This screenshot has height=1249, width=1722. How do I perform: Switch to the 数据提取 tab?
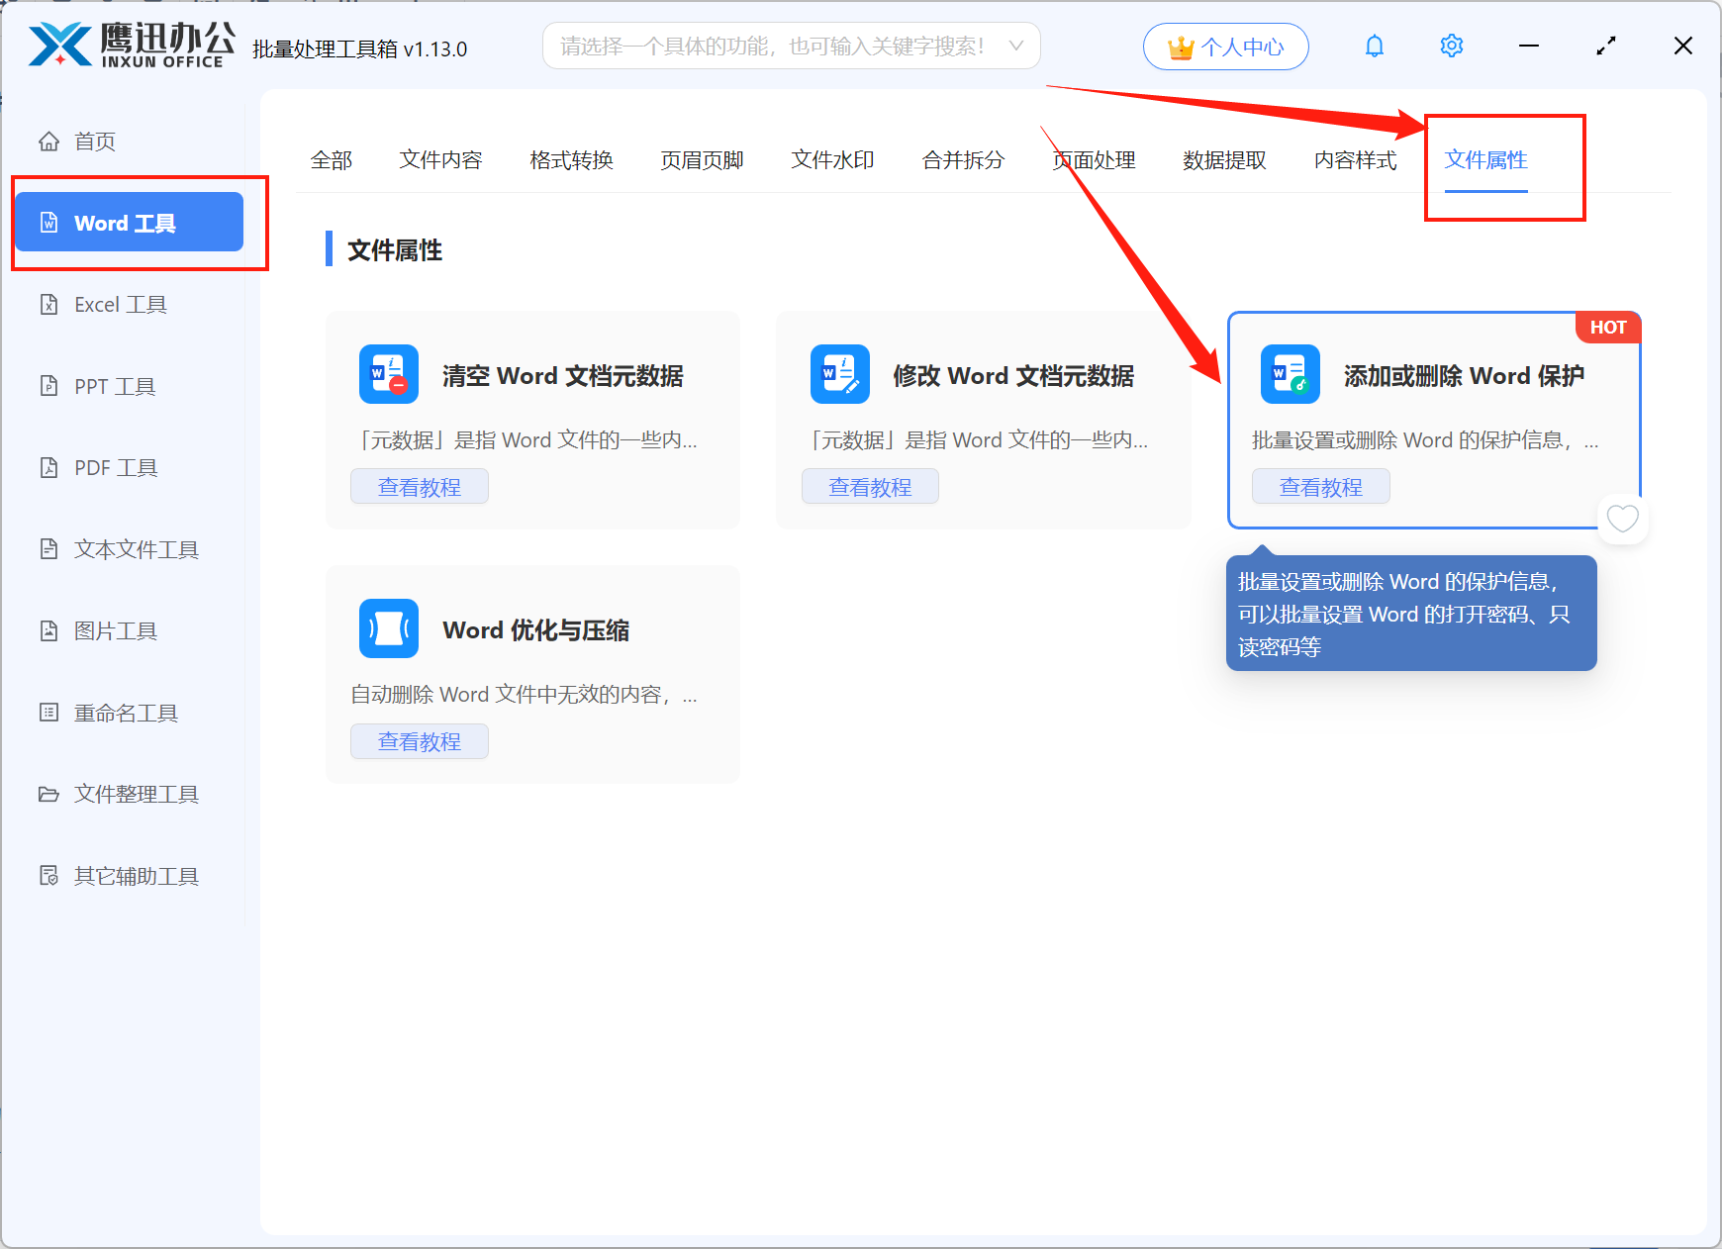click(x=1224, y=160)
